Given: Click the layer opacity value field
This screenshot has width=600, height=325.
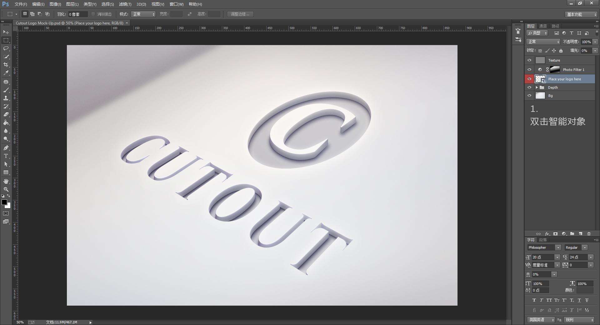Looking at the screenshot, I should [x=586, y=42].
